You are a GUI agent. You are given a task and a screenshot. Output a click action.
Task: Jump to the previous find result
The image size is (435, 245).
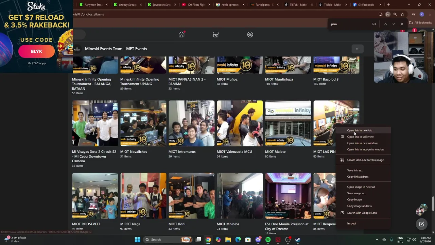click(x=385, y=24)
